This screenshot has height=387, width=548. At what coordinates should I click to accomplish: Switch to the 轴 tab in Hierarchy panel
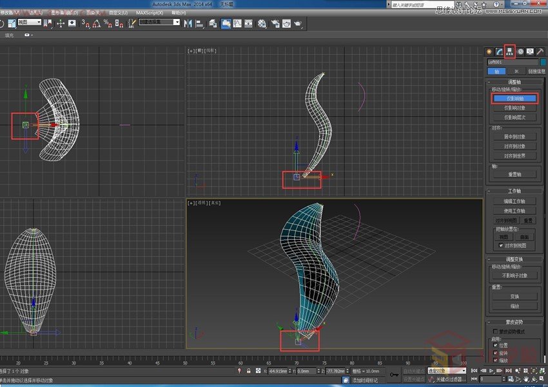click(496, 72)
